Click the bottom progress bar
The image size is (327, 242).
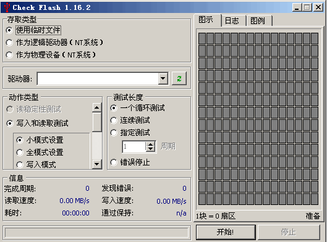pos(97,233)
